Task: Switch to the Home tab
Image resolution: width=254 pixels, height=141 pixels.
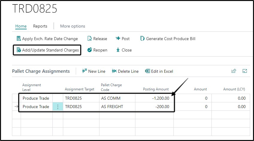Action: 21,26
